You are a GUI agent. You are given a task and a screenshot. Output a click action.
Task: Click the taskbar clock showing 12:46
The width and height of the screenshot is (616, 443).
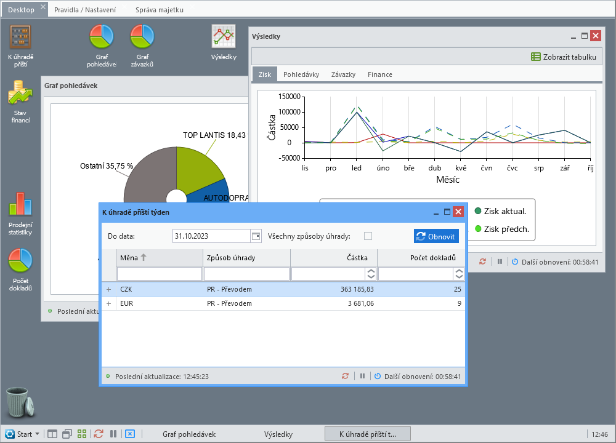coord(599,434)
